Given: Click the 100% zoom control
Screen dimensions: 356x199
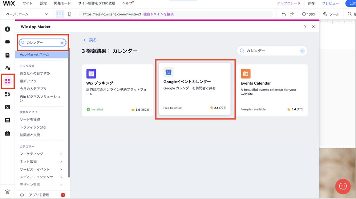Looking at the screenshot, I should tap(309, 14).
